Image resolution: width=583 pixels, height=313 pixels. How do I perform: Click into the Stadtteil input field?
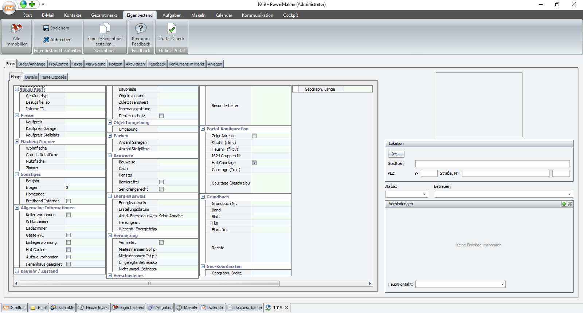pyautogui.click(x=492, y=164)
